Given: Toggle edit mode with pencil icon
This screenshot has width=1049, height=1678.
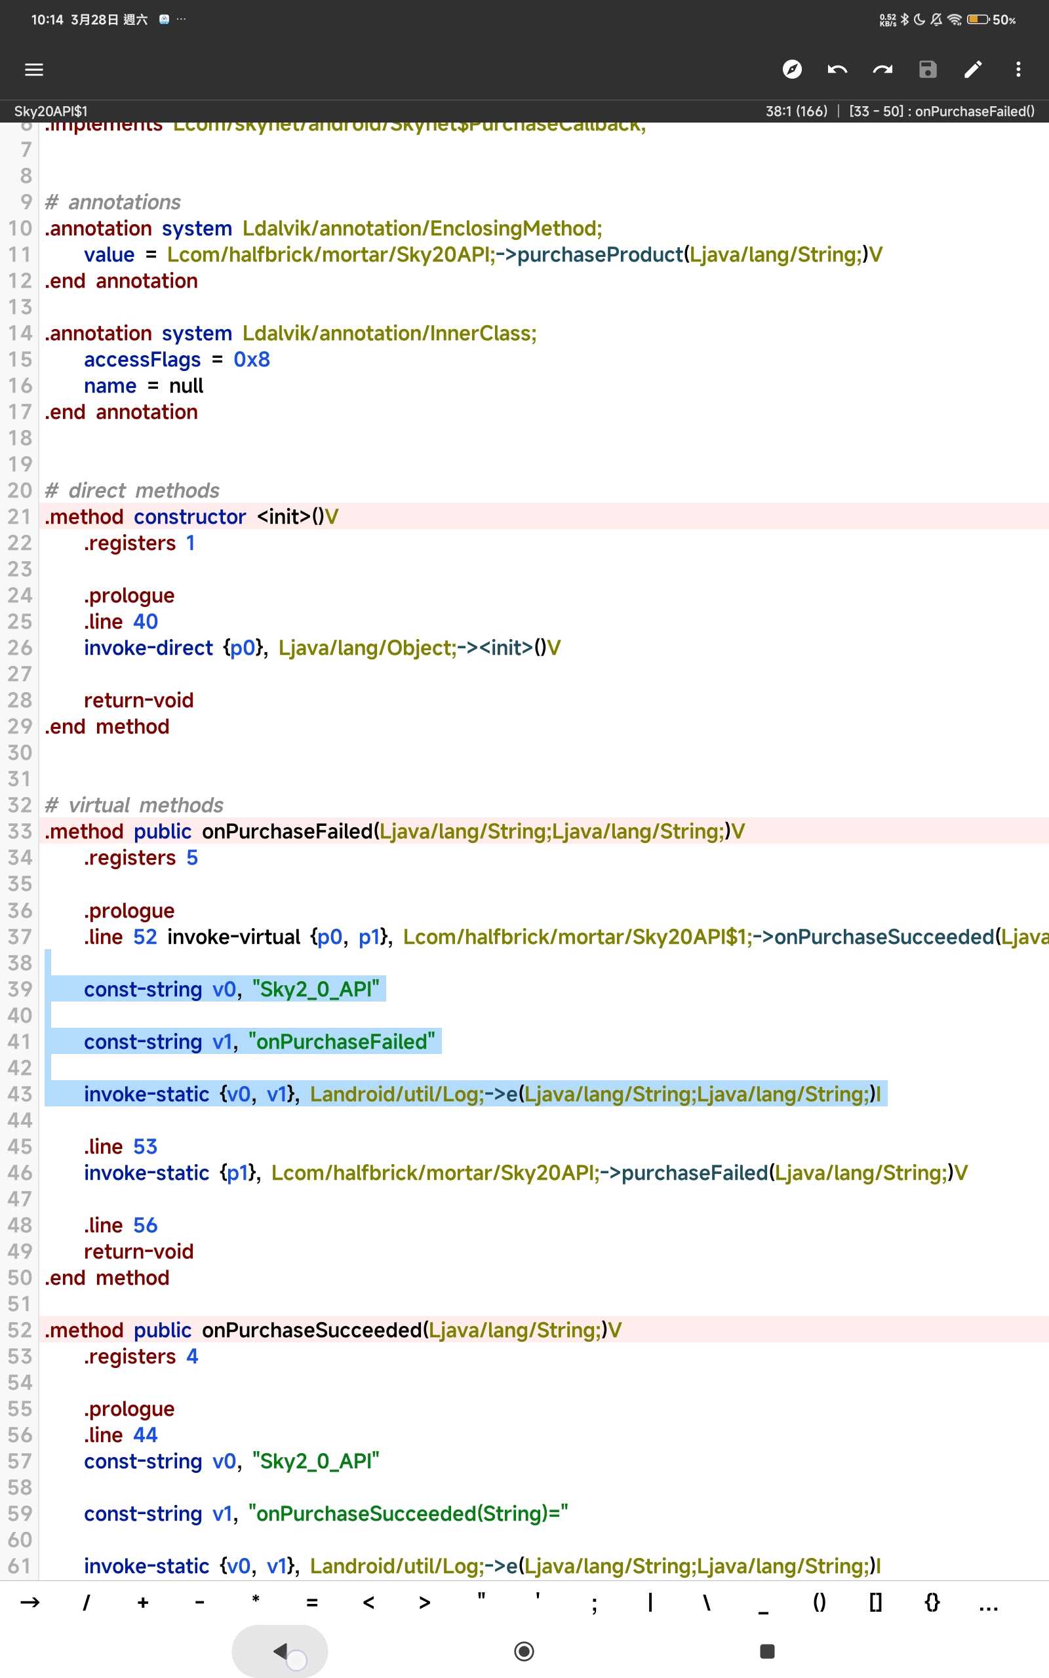Looking at the screenshot, I should click(x=973, y=69).
